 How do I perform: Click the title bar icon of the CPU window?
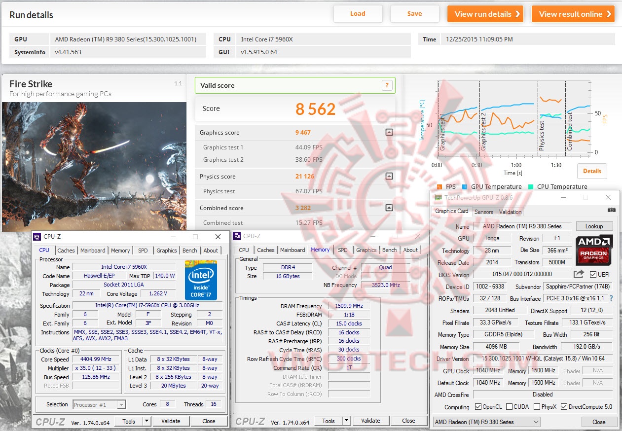click(37, 236)
